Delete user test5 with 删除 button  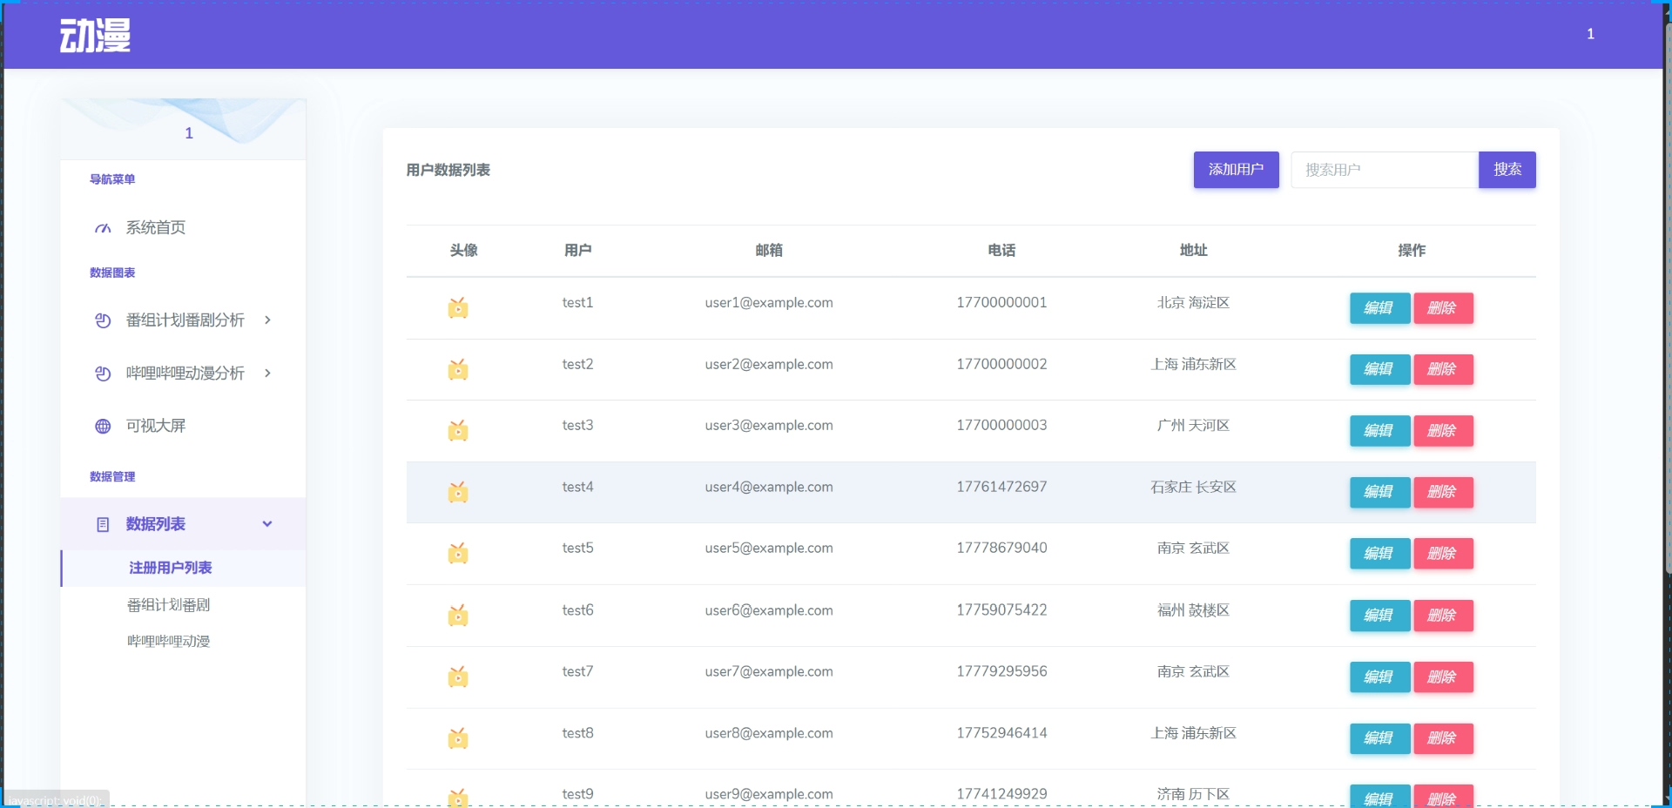coord(1443,554)
